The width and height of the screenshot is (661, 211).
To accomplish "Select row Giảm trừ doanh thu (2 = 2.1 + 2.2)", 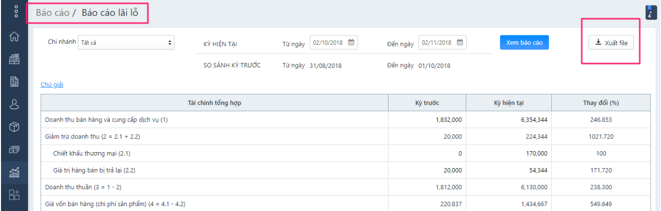I will 346,137.
